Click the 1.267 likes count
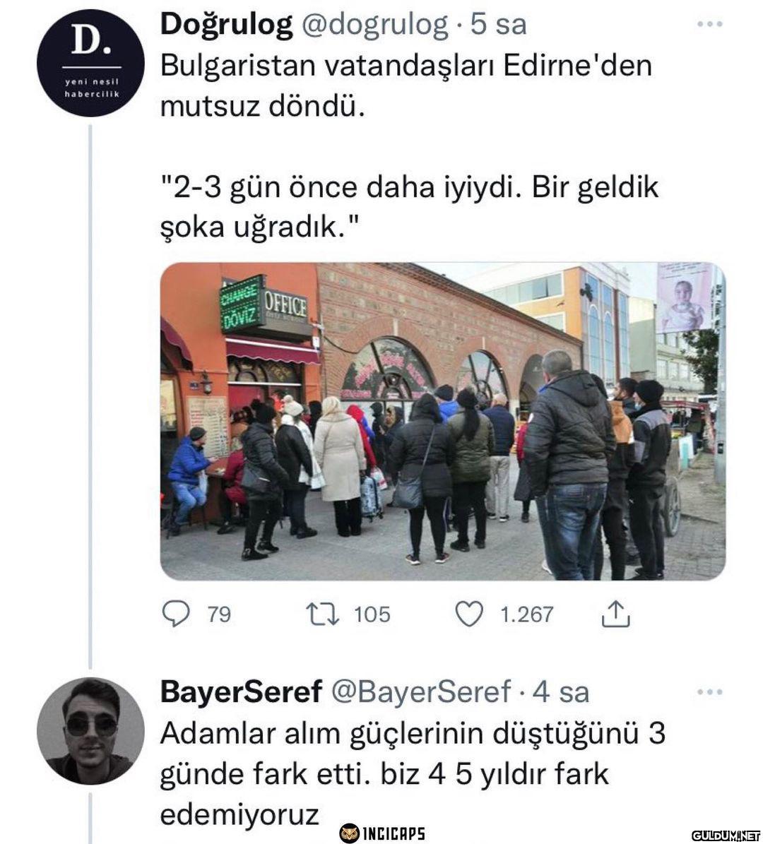Screen dimensions: 763x844 (526, 614)
